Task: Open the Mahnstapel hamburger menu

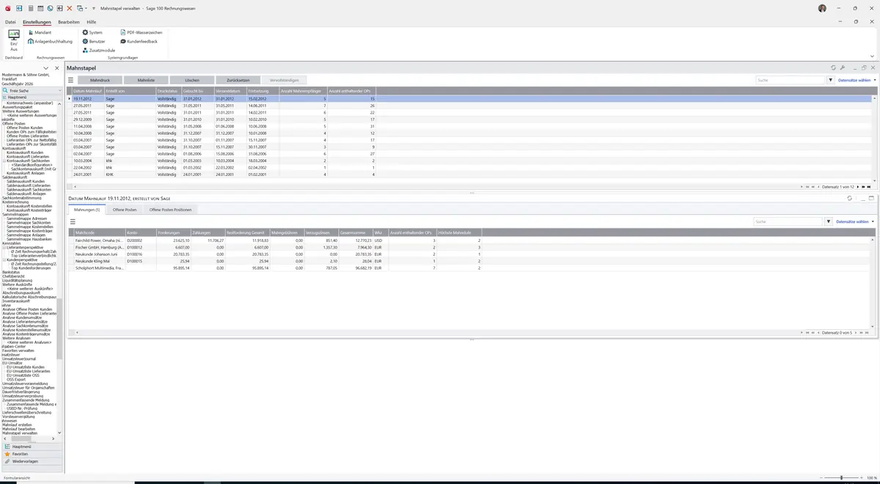Action: point(71,80)
